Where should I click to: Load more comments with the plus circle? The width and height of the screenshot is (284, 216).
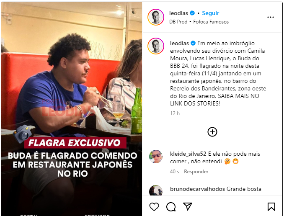[x=212, y=132]
